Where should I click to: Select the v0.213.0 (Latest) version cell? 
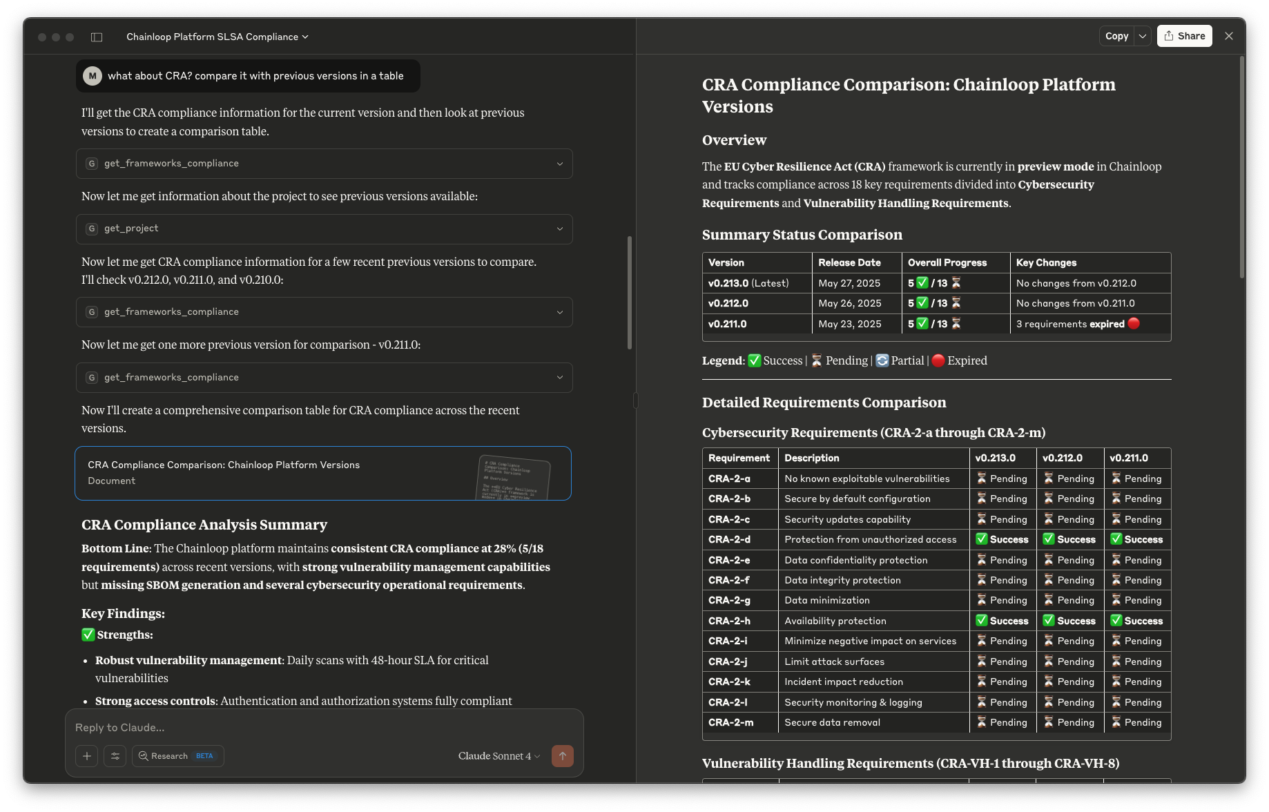(x=757, y=283)
